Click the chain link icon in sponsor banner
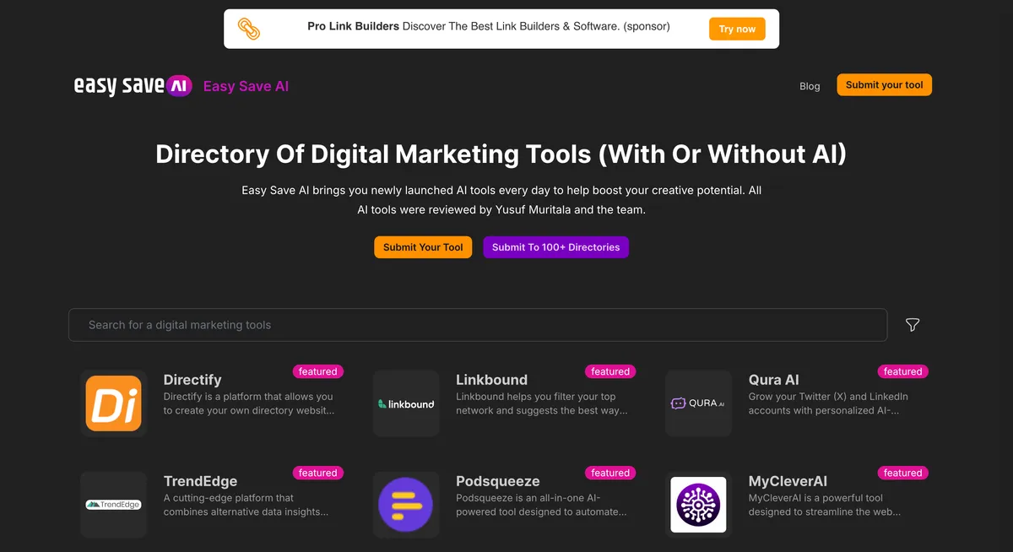1013x552 pixels. [249, 29]
